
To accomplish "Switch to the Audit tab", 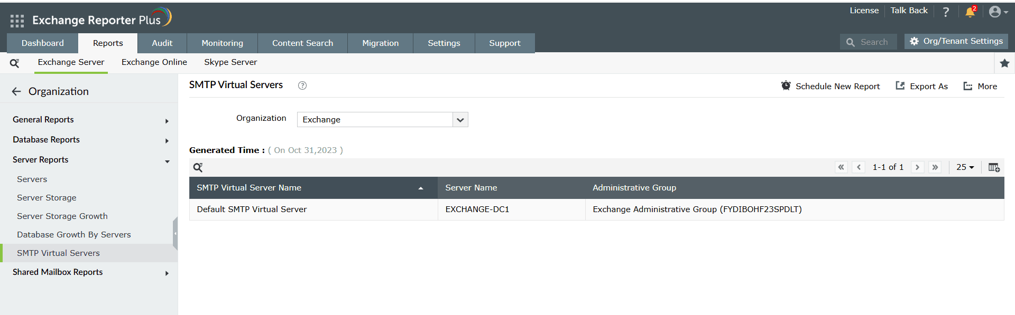I will tap(162, 43).
